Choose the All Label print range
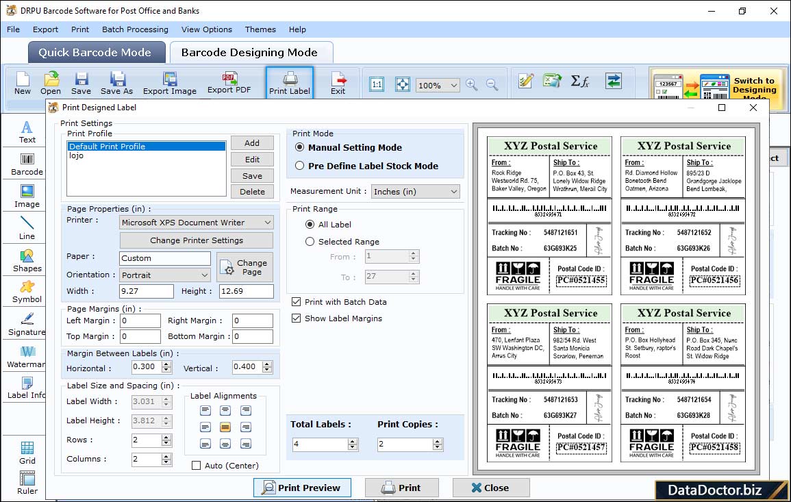Viewport: 791px width, 502px height. click(x=310, y=225)
